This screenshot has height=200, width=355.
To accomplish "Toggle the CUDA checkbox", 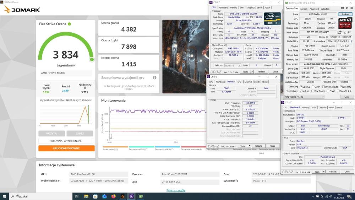I will pyautogui.click(x=313, y=87).
